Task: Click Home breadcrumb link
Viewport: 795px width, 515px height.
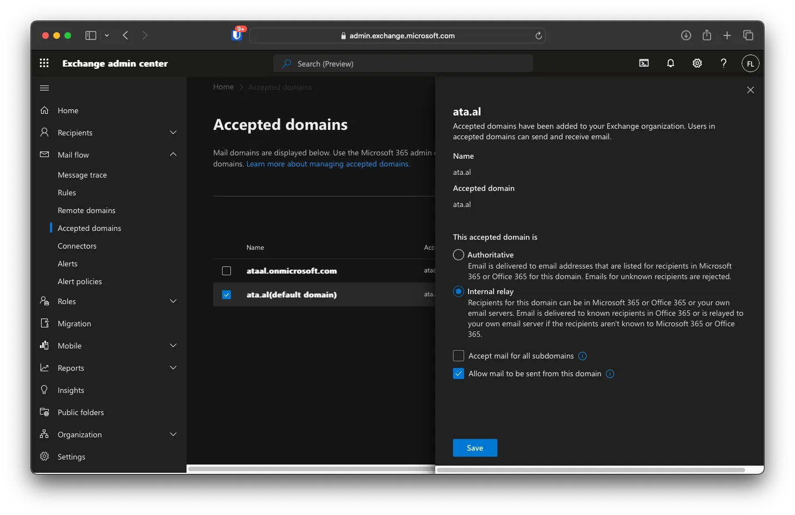Action: point(223,87)
